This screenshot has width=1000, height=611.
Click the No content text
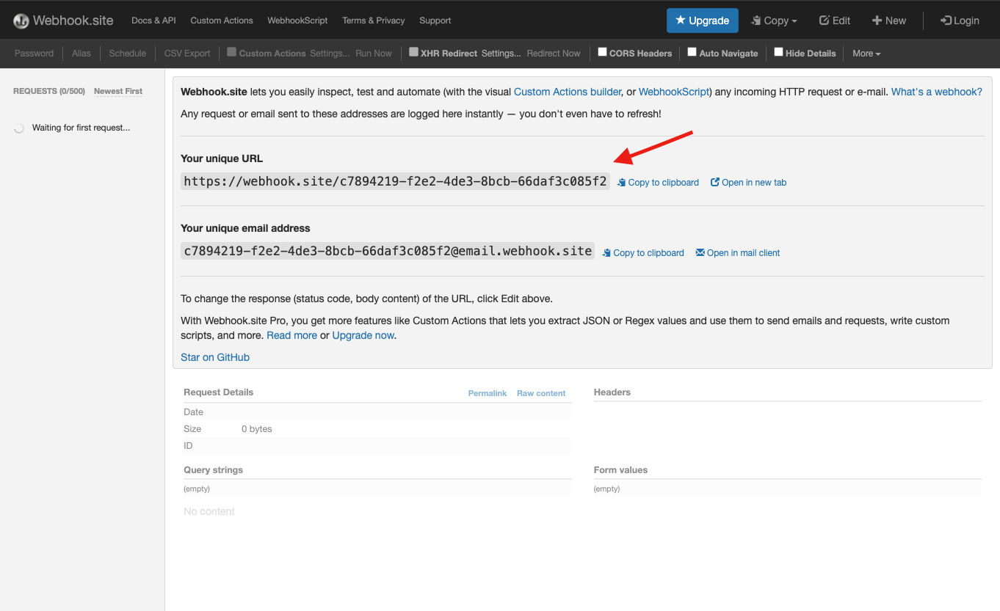(x=209, y=511)
